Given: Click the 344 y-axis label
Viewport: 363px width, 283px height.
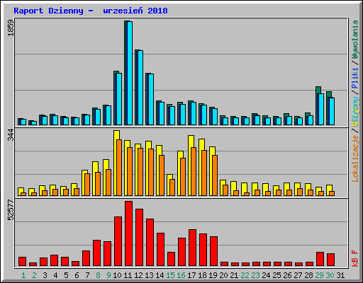Looking at the screenshot, I should pos(11,135).
